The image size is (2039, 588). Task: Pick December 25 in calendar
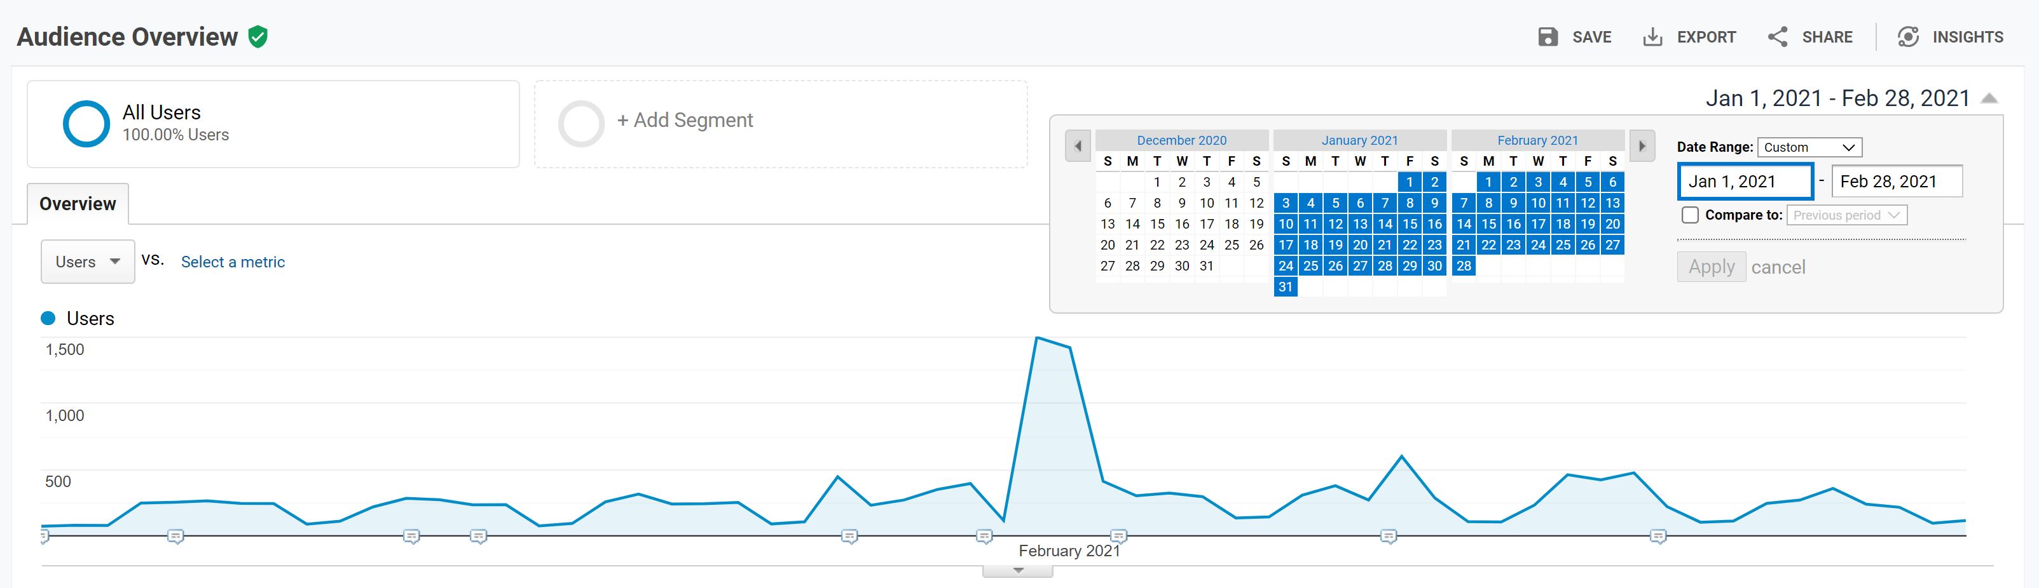[1232, 245]
